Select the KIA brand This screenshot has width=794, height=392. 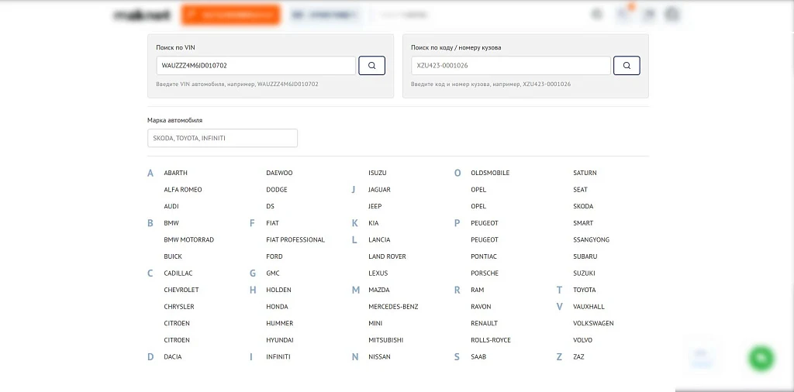point(373,223)
